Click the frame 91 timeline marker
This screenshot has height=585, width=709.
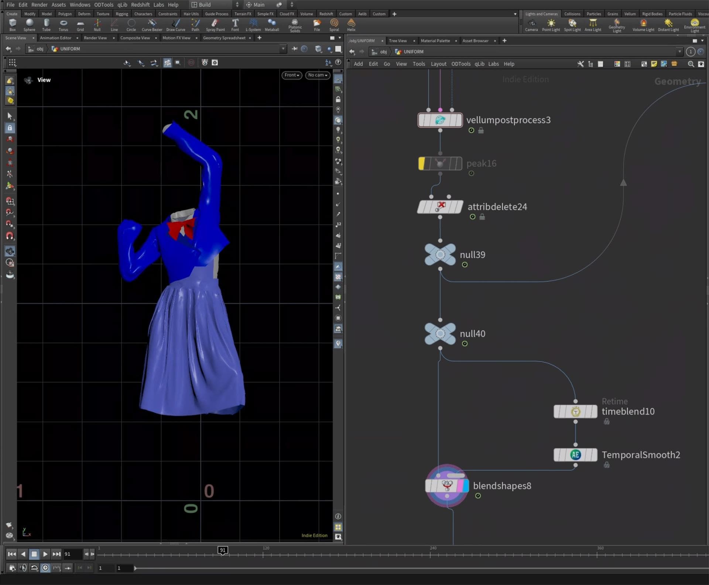[222, 550]
